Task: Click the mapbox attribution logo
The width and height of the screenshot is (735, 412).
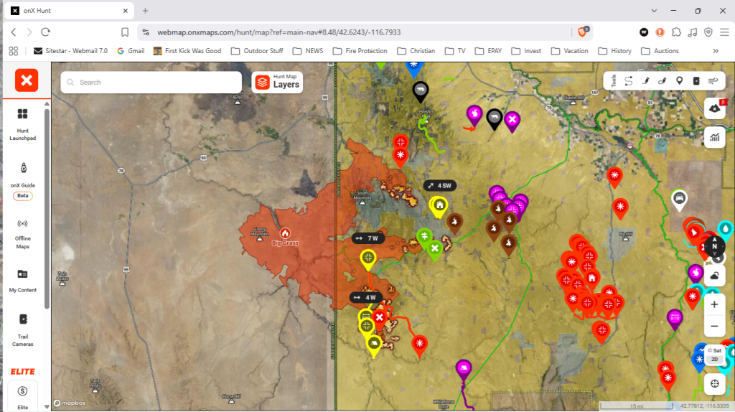Action: pyautogui.click(x=70, y=403)
